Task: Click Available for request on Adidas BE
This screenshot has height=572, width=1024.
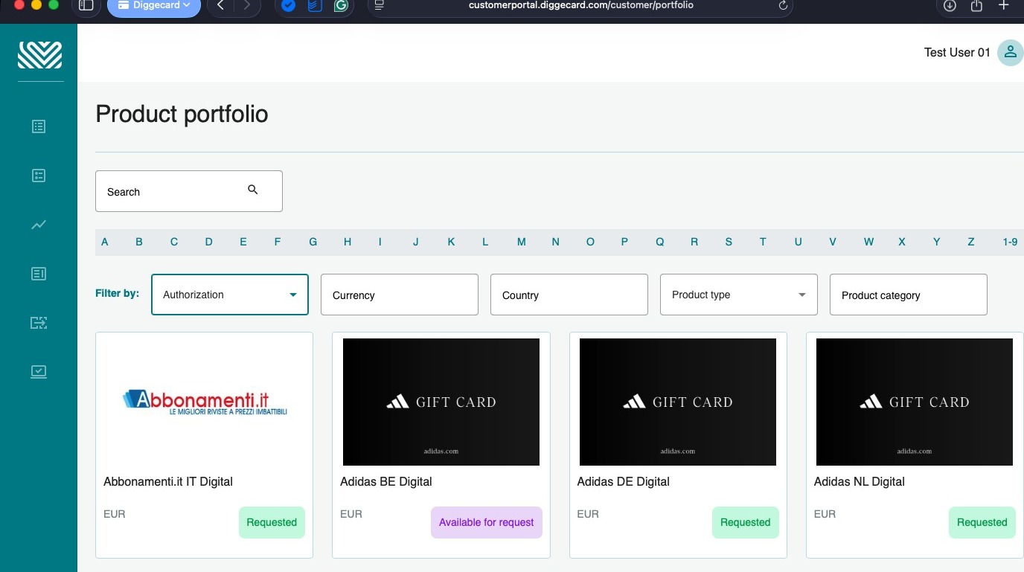Action: coord(487,522)
